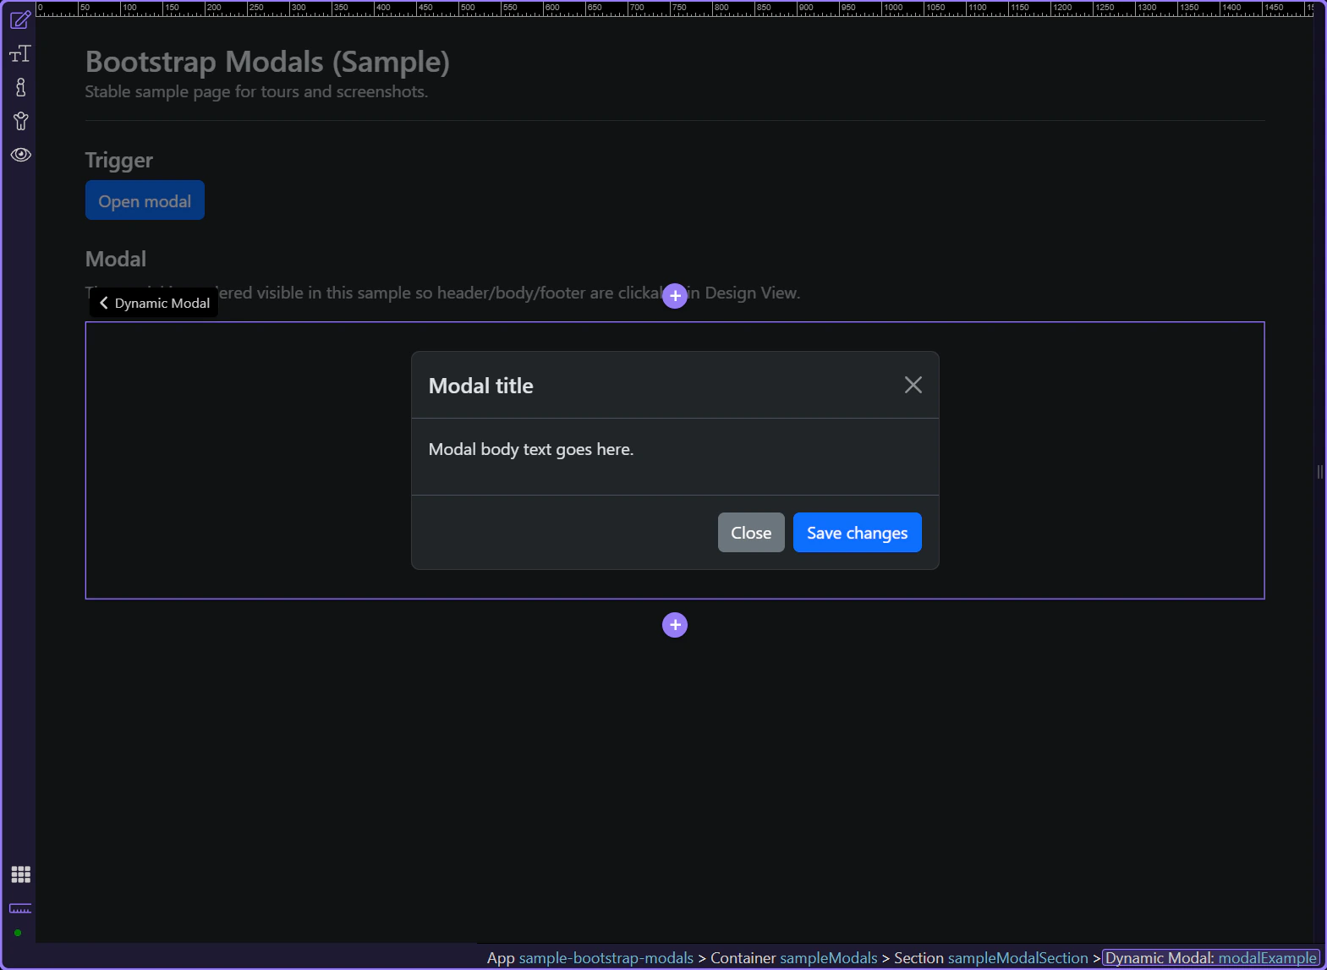This screenshot has width=1327, height=970.
Task: Click the info figure icon in sidebar
Action: [20, 87]
